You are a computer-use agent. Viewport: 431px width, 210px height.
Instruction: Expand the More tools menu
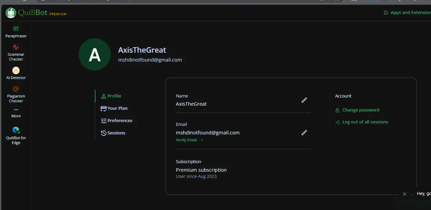tap(16, 113)
